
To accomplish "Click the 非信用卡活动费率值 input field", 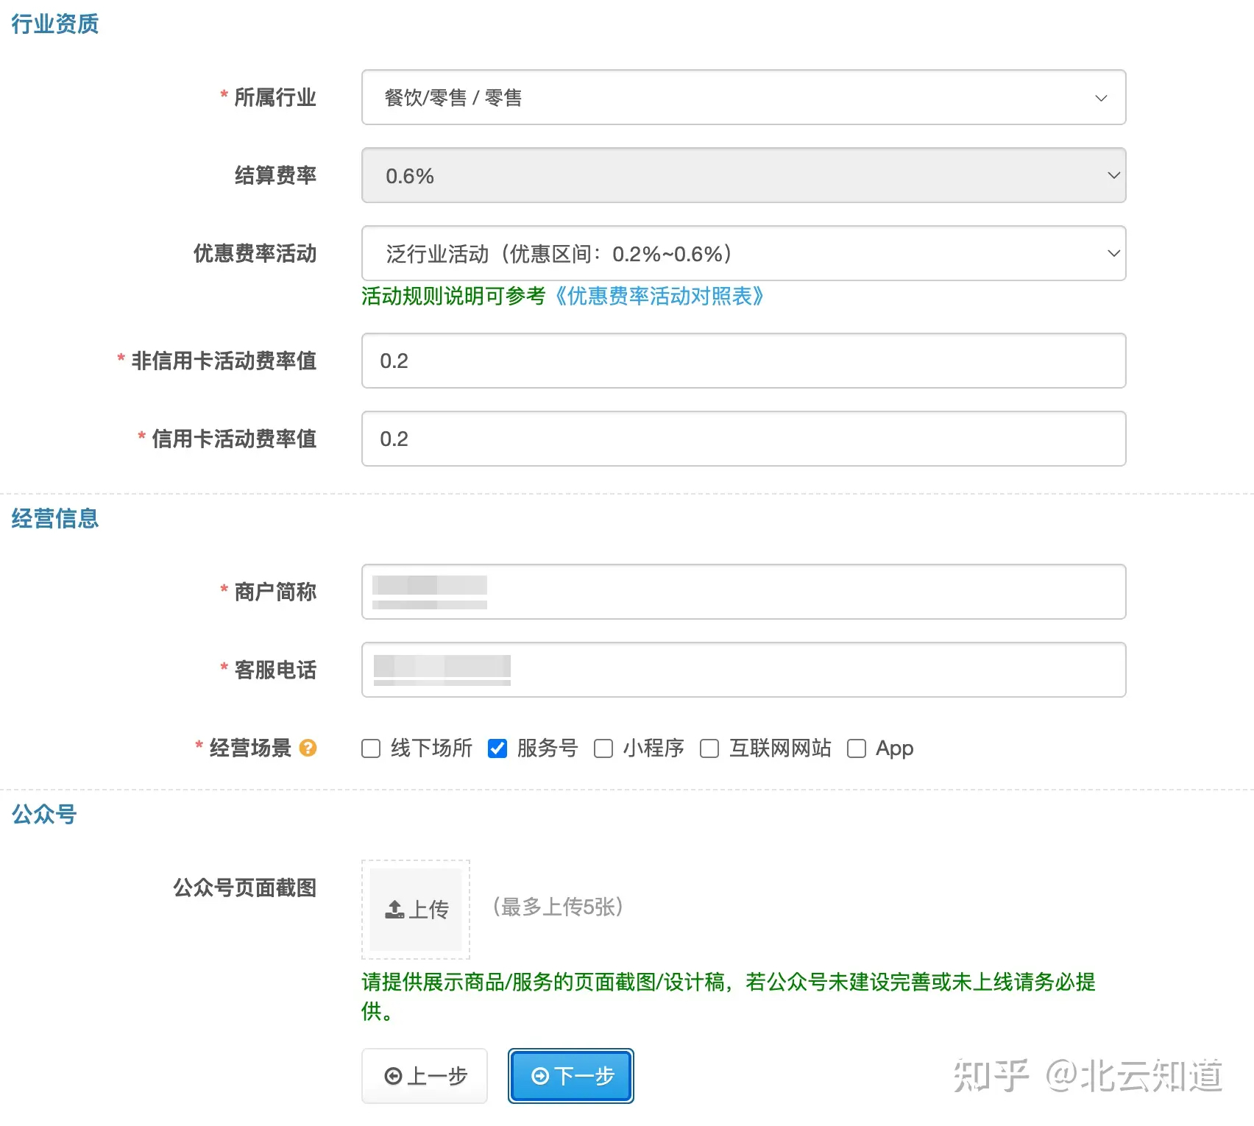I will coord(743,361).
